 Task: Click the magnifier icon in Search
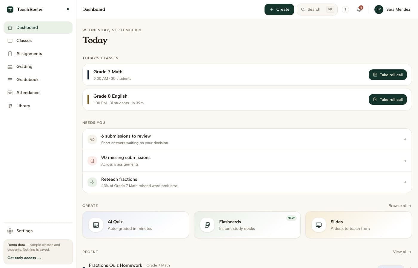pos(303,10)
